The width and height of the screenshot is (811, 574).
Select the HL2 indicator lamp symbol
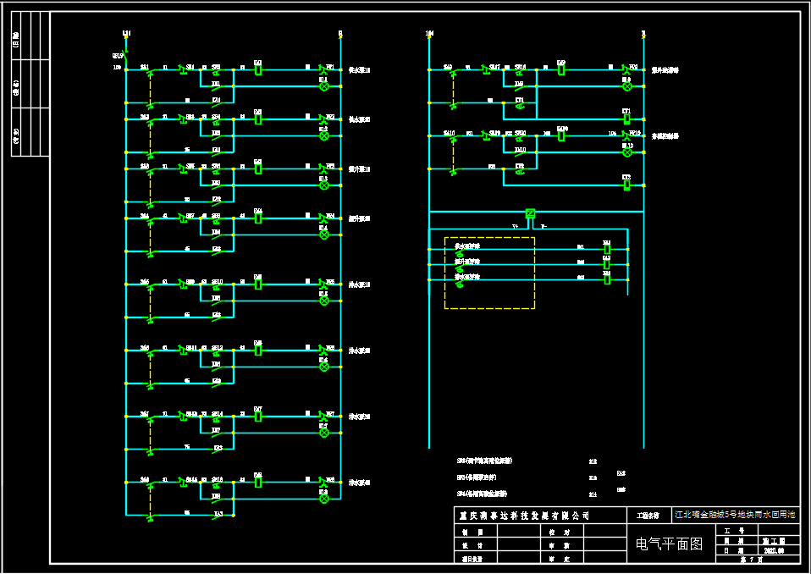point(324,136)
